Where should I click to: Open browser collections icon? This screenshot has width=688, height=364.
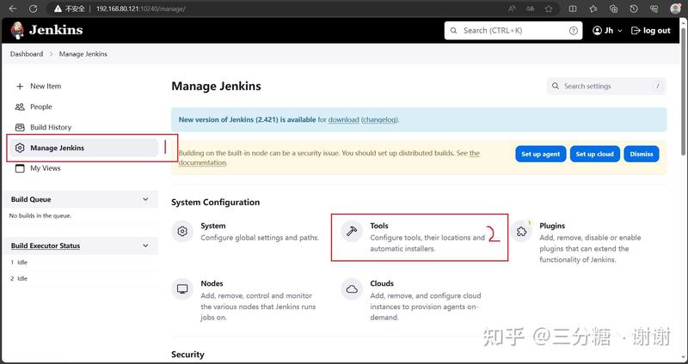click(x=614, y=9)
